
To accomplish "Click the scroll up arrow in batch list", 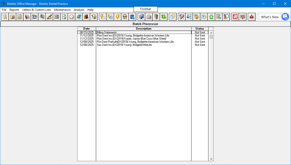I will click(x=211, y=33).
